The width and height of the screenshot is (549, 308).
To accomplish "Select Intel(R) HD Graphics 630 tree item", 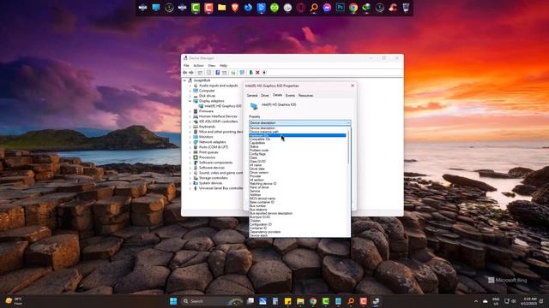I will (x=223, y=106).
